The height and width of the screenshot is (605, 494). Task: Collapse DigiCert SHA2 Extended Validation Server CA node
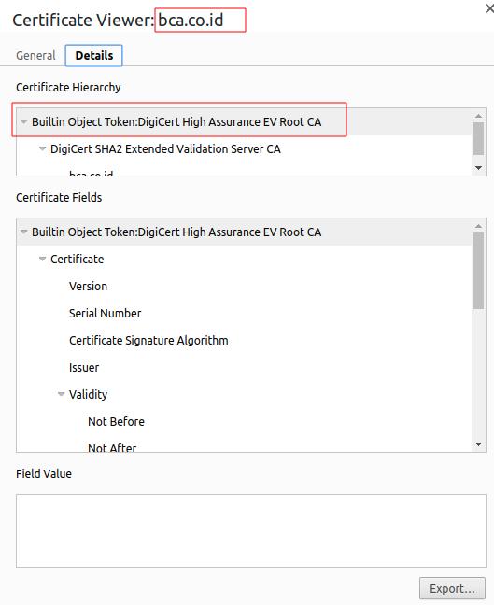click(42, 149)
